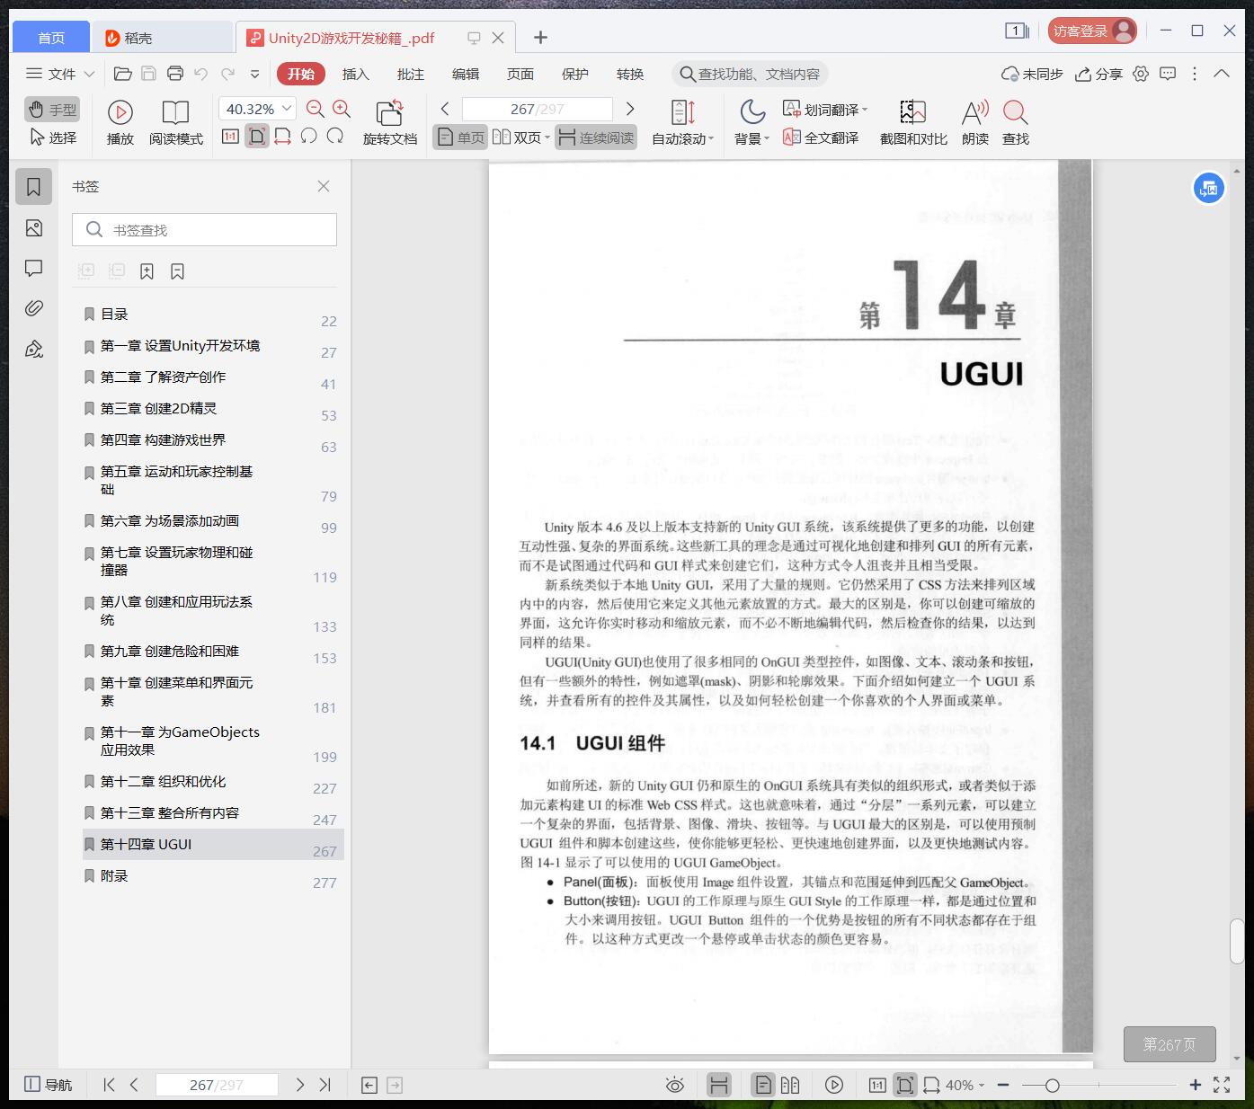The width and height of the screenshot is (1254, 1109).
Task: Open the 40% zoom dropdown in status bar
Action: 964,1085
